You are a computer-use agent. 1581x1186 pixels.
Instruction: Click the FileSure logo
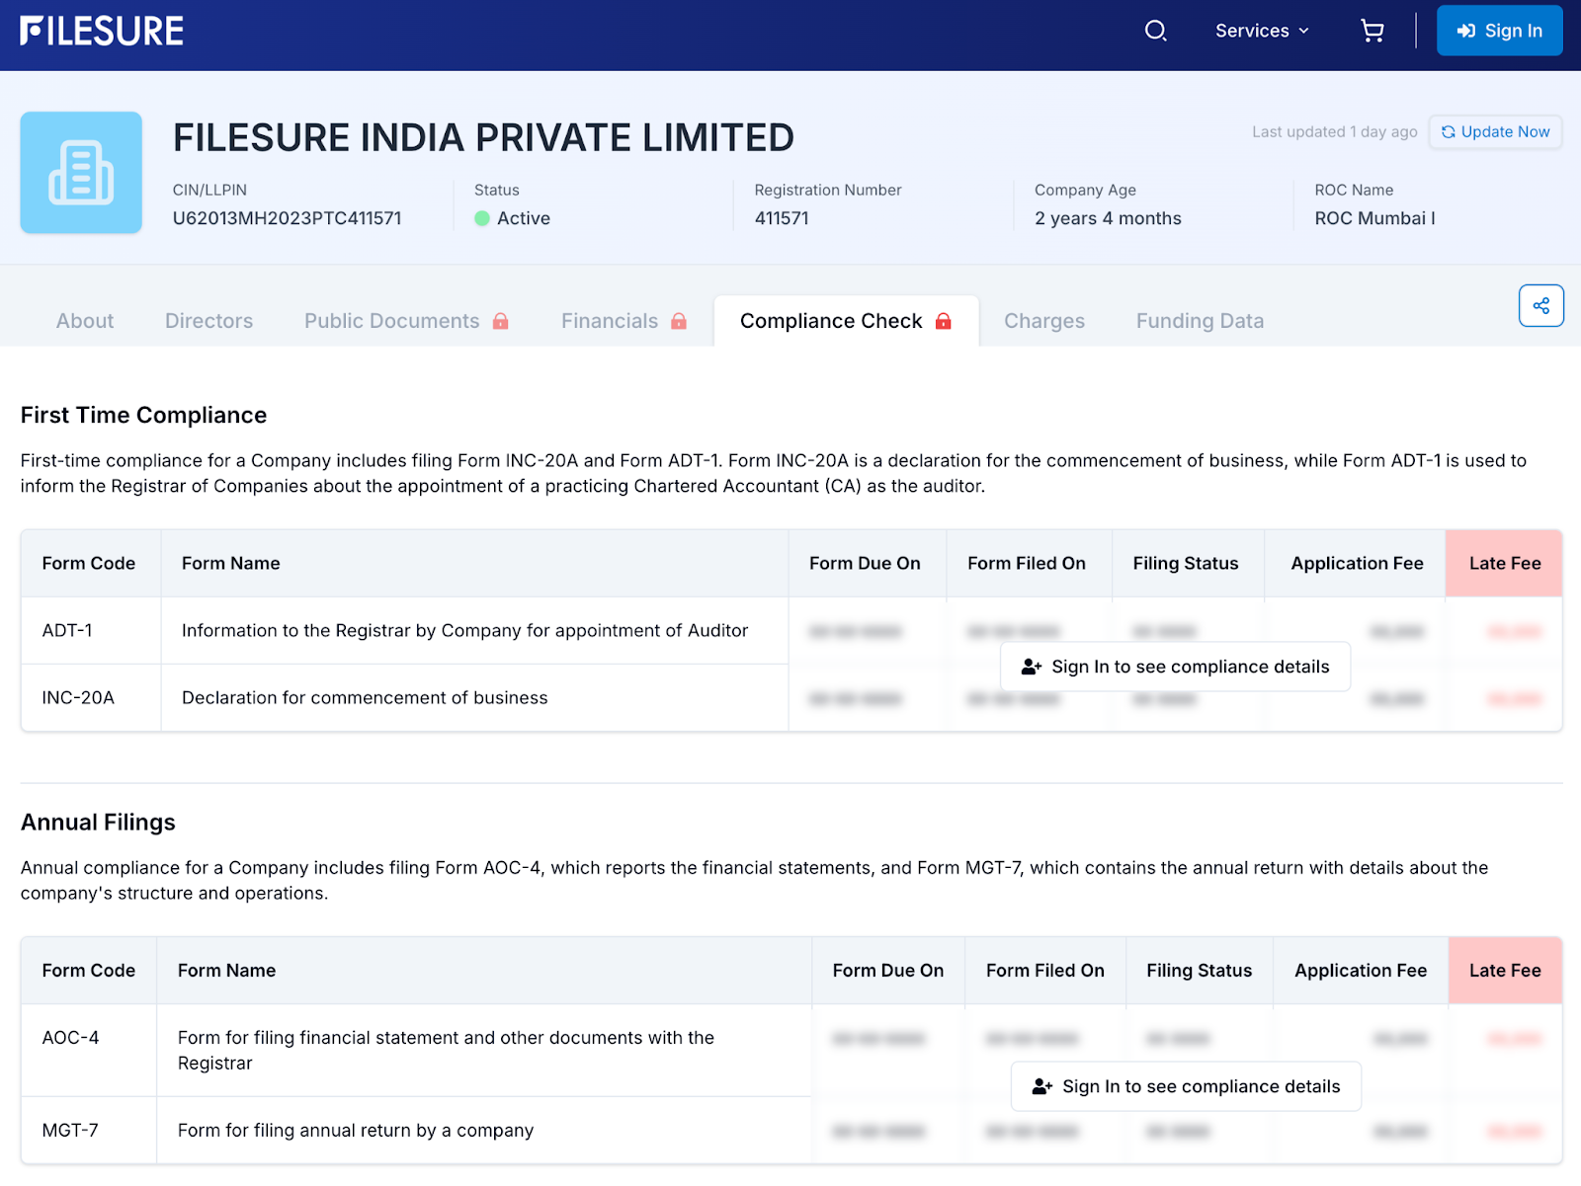point(102,32)
